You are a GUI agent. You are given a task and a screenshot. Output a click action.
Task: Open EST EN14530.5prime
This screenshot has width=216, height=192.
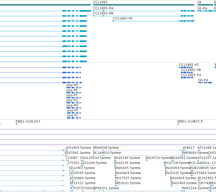(158, 158)
